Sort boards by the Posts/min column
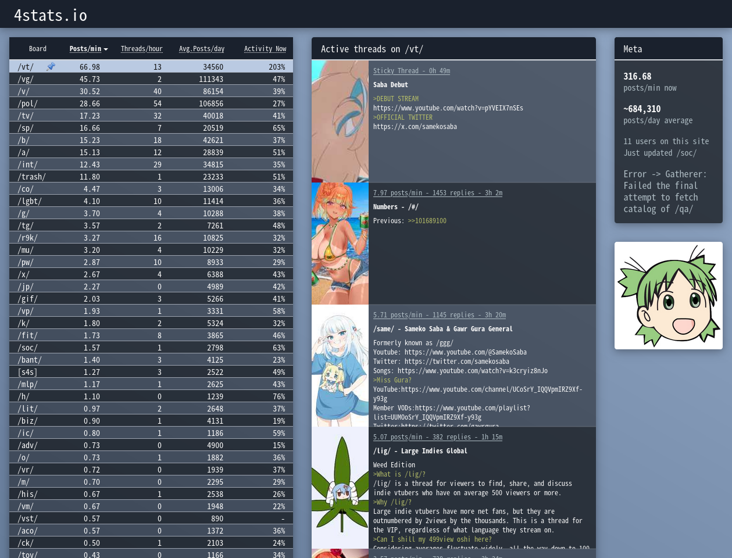The image size is (732, 558). click(x=85, y=49)
